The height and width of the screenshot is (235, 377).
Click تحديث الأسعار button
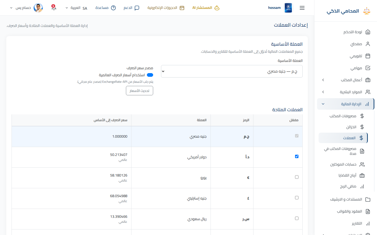click(x=140, y=91)
